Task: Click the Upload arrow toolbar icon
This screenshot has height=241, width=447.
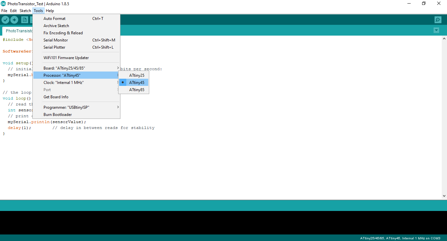Action: click(x=14, y=20)
